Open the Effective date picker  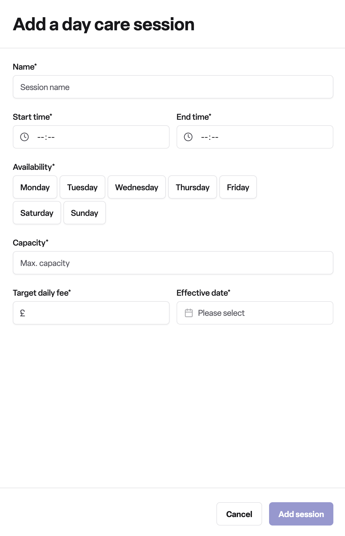[x=255, y=313]
